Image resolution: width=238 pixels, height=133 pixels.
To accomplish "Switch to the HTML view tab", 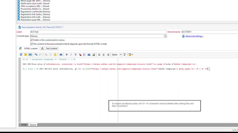I will pos(24,125).
